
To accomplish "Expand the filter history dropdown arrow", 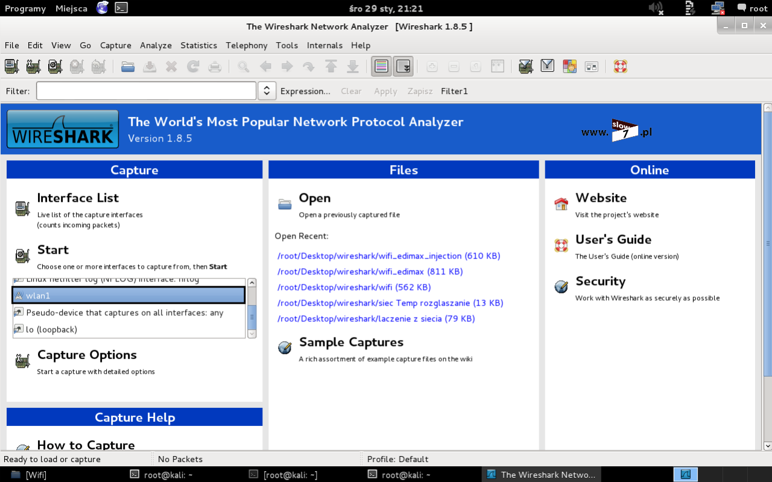I will 267,91.
